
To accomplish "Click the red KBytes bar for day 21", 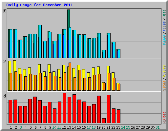I will (x=109, y=109).
